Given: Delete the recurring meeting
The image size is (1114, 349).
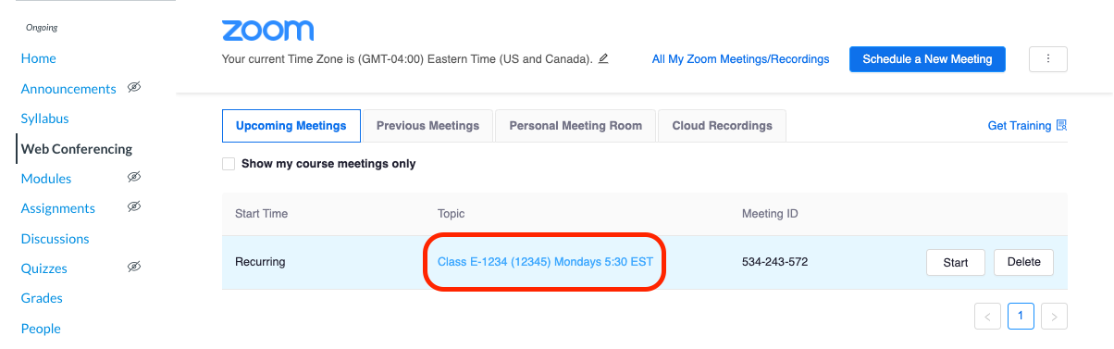Looking at the screenshot, I should pos(1023,262).
